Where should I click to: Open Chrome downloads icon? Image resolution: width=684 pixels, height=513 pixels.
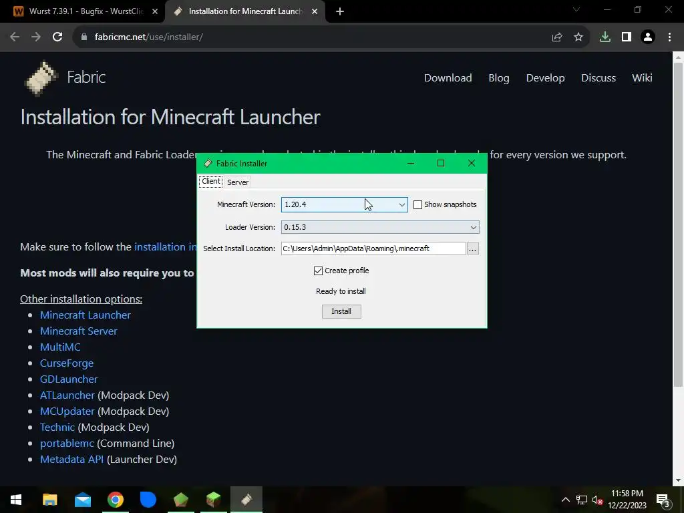tap(605, 37)
